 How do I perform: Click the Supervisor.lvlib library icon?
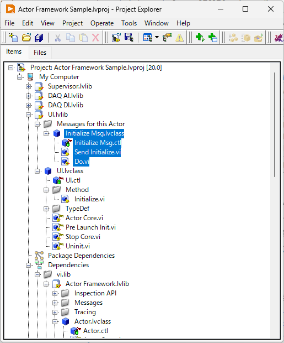(39, 86)
